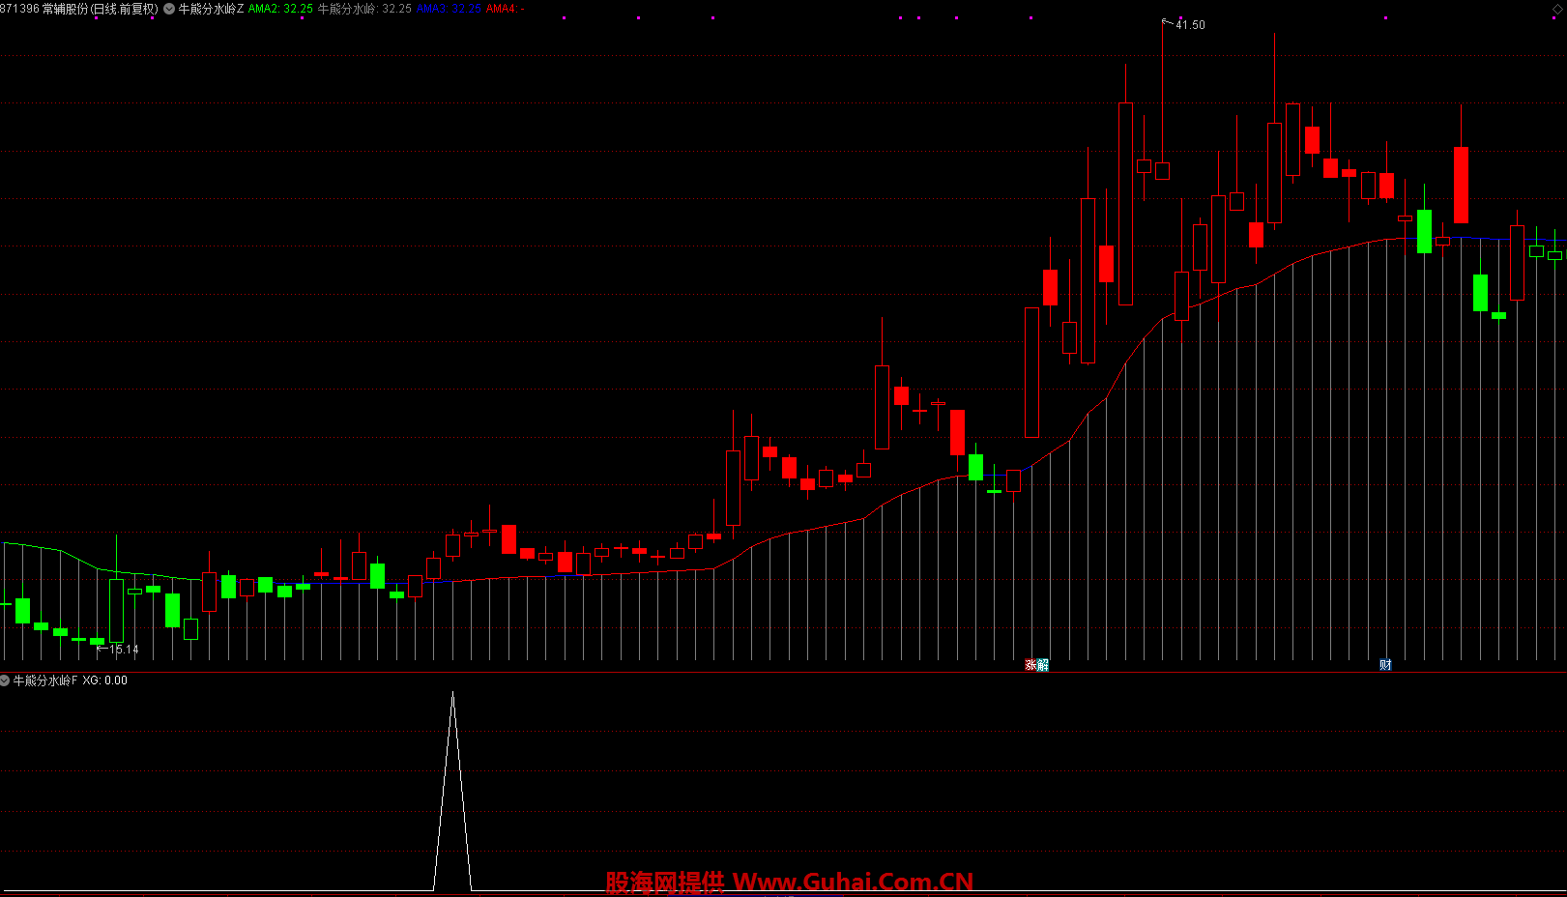The height and width of the screenshot is (897, 1567).
Task: Click the diamond icon in the top-right corner
Action: [x=1555, y=9]
